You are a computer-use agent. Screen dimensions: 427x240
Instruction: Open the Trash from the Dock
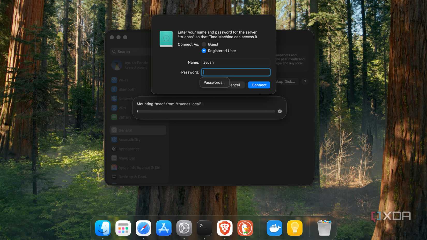pos(324,228)
